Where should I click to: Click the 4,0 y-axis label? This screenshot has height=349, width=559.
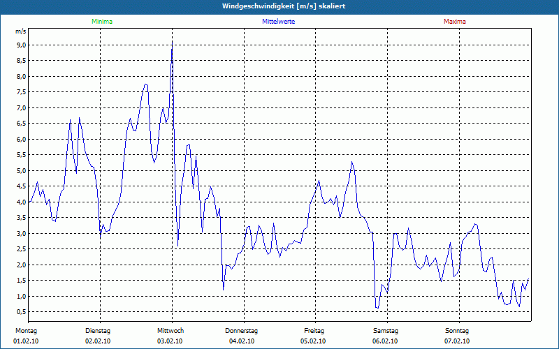click(22, 202)
